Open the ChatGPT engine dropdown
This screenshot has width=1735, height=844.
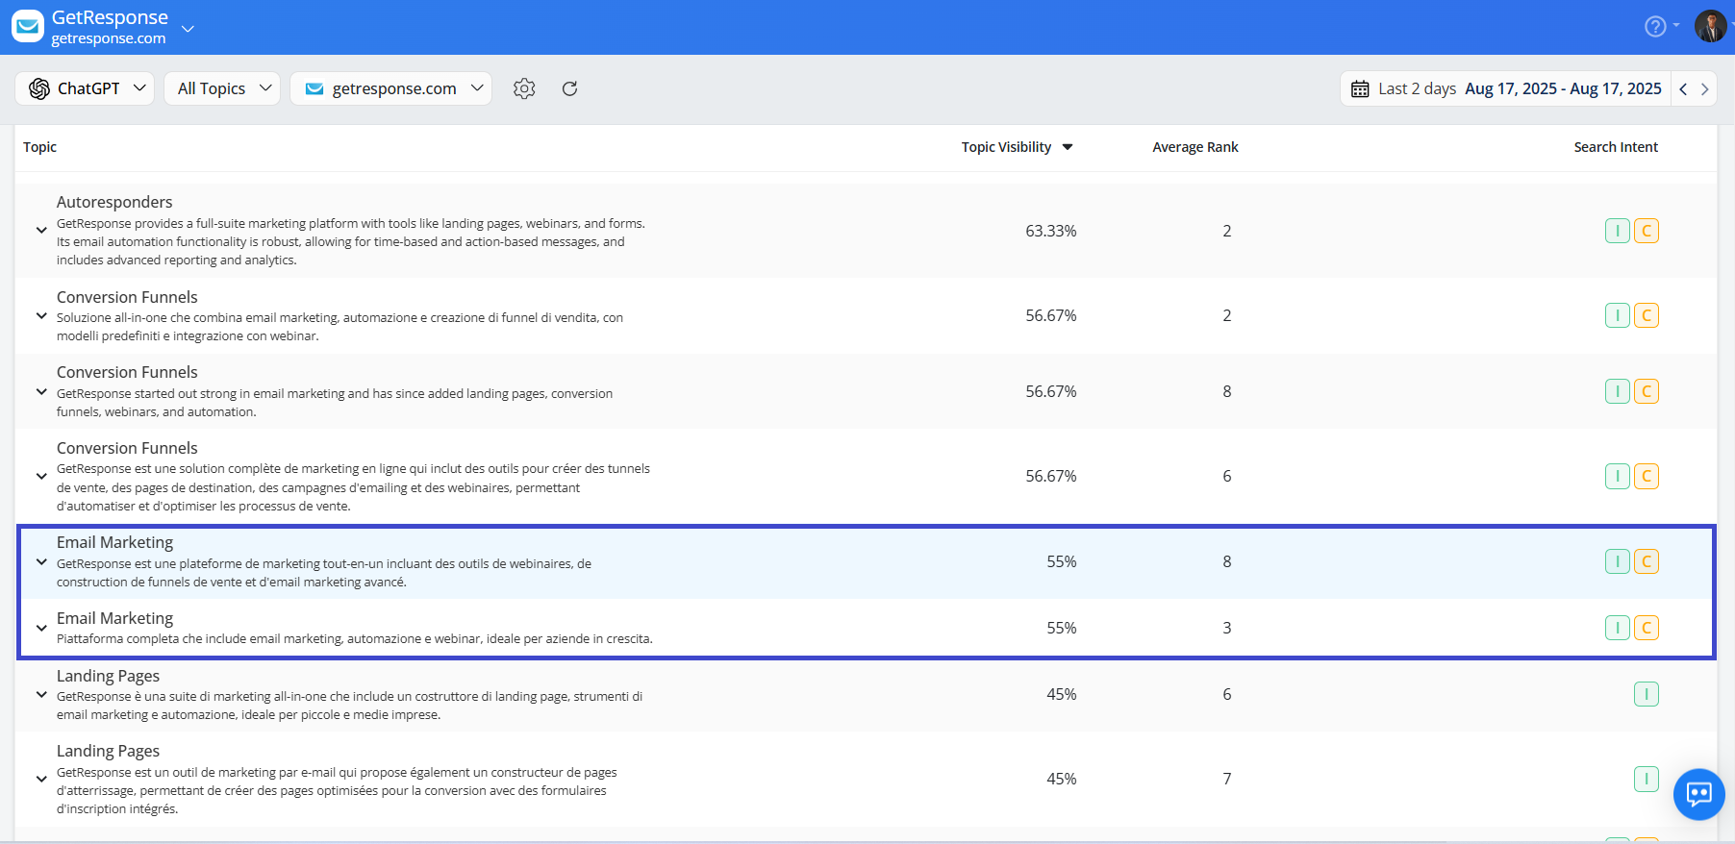pyautogui.click(x=86, y=88)
